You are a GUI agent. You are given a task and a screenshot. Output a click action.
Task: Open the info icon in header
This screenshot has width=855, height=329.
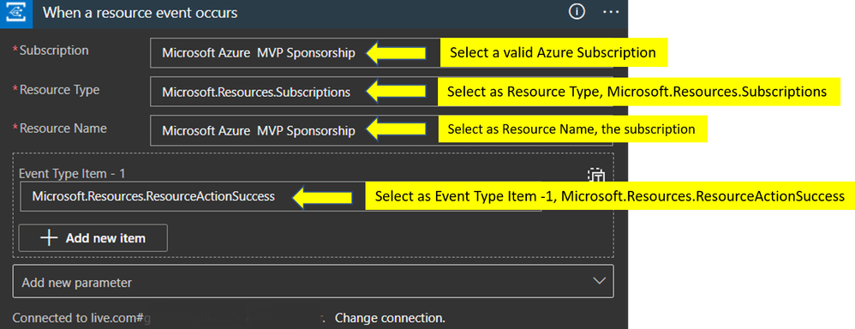pos(577,11)
